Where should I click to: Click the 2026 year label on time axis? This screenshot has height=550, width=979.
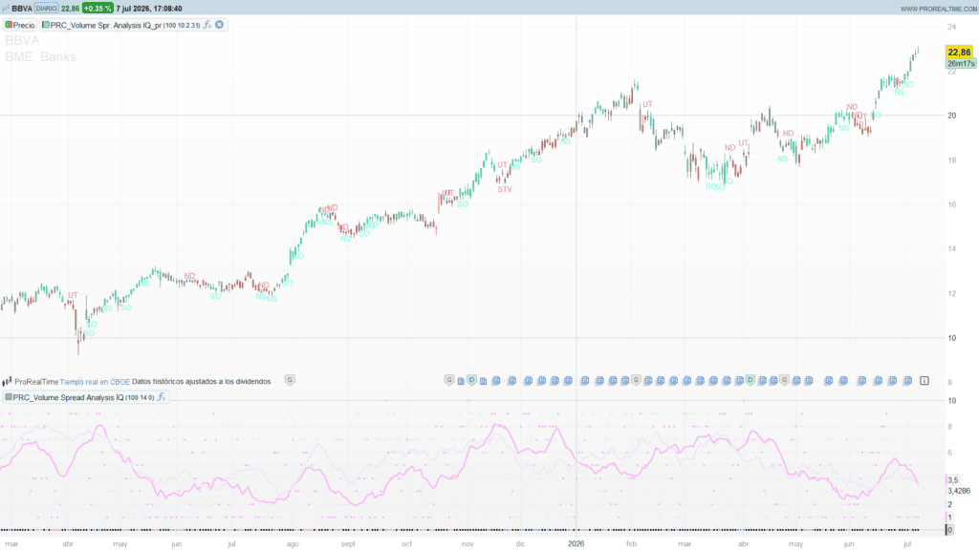coord(576,543)
